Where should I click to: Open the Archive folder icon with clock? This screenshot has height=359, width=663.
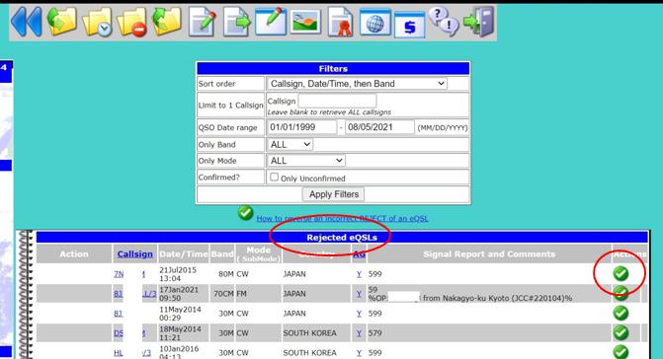pyautogui.click(x=97, y=22)
